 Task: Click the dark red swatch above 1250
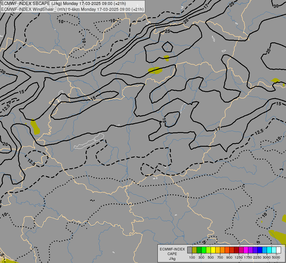pos(237,250)
